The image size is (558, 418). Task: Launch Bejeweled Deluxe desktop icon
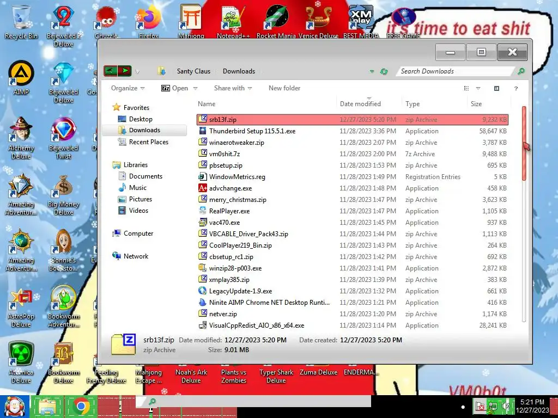click(x=63, y=83)
